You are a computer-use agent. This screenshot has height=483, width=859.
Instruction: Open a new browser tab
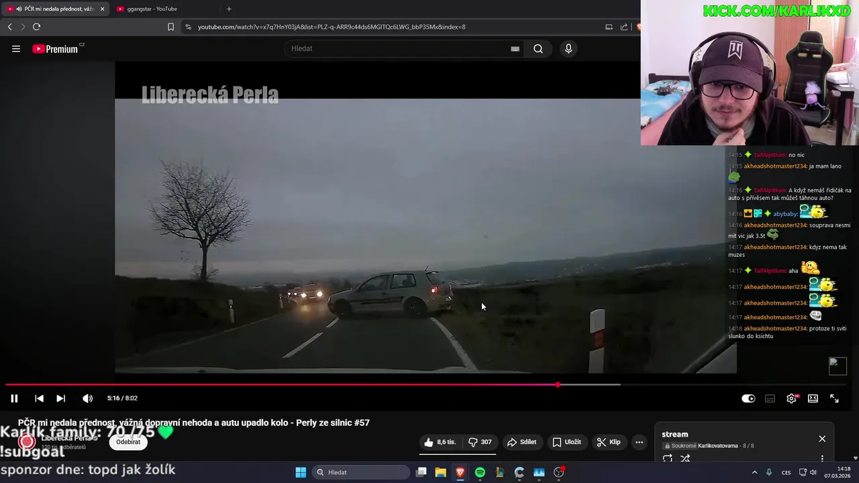(229, 9)
